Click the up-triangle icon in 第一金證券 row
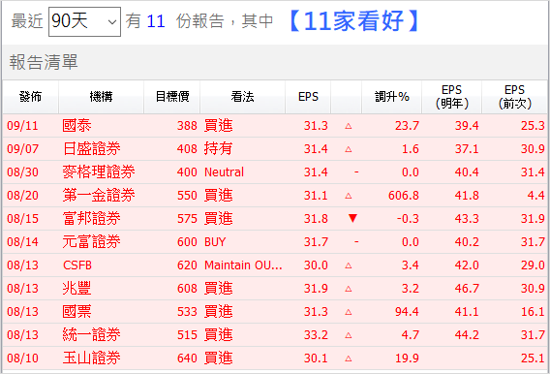Screen dimensions: 550x374 coord(349,196)
